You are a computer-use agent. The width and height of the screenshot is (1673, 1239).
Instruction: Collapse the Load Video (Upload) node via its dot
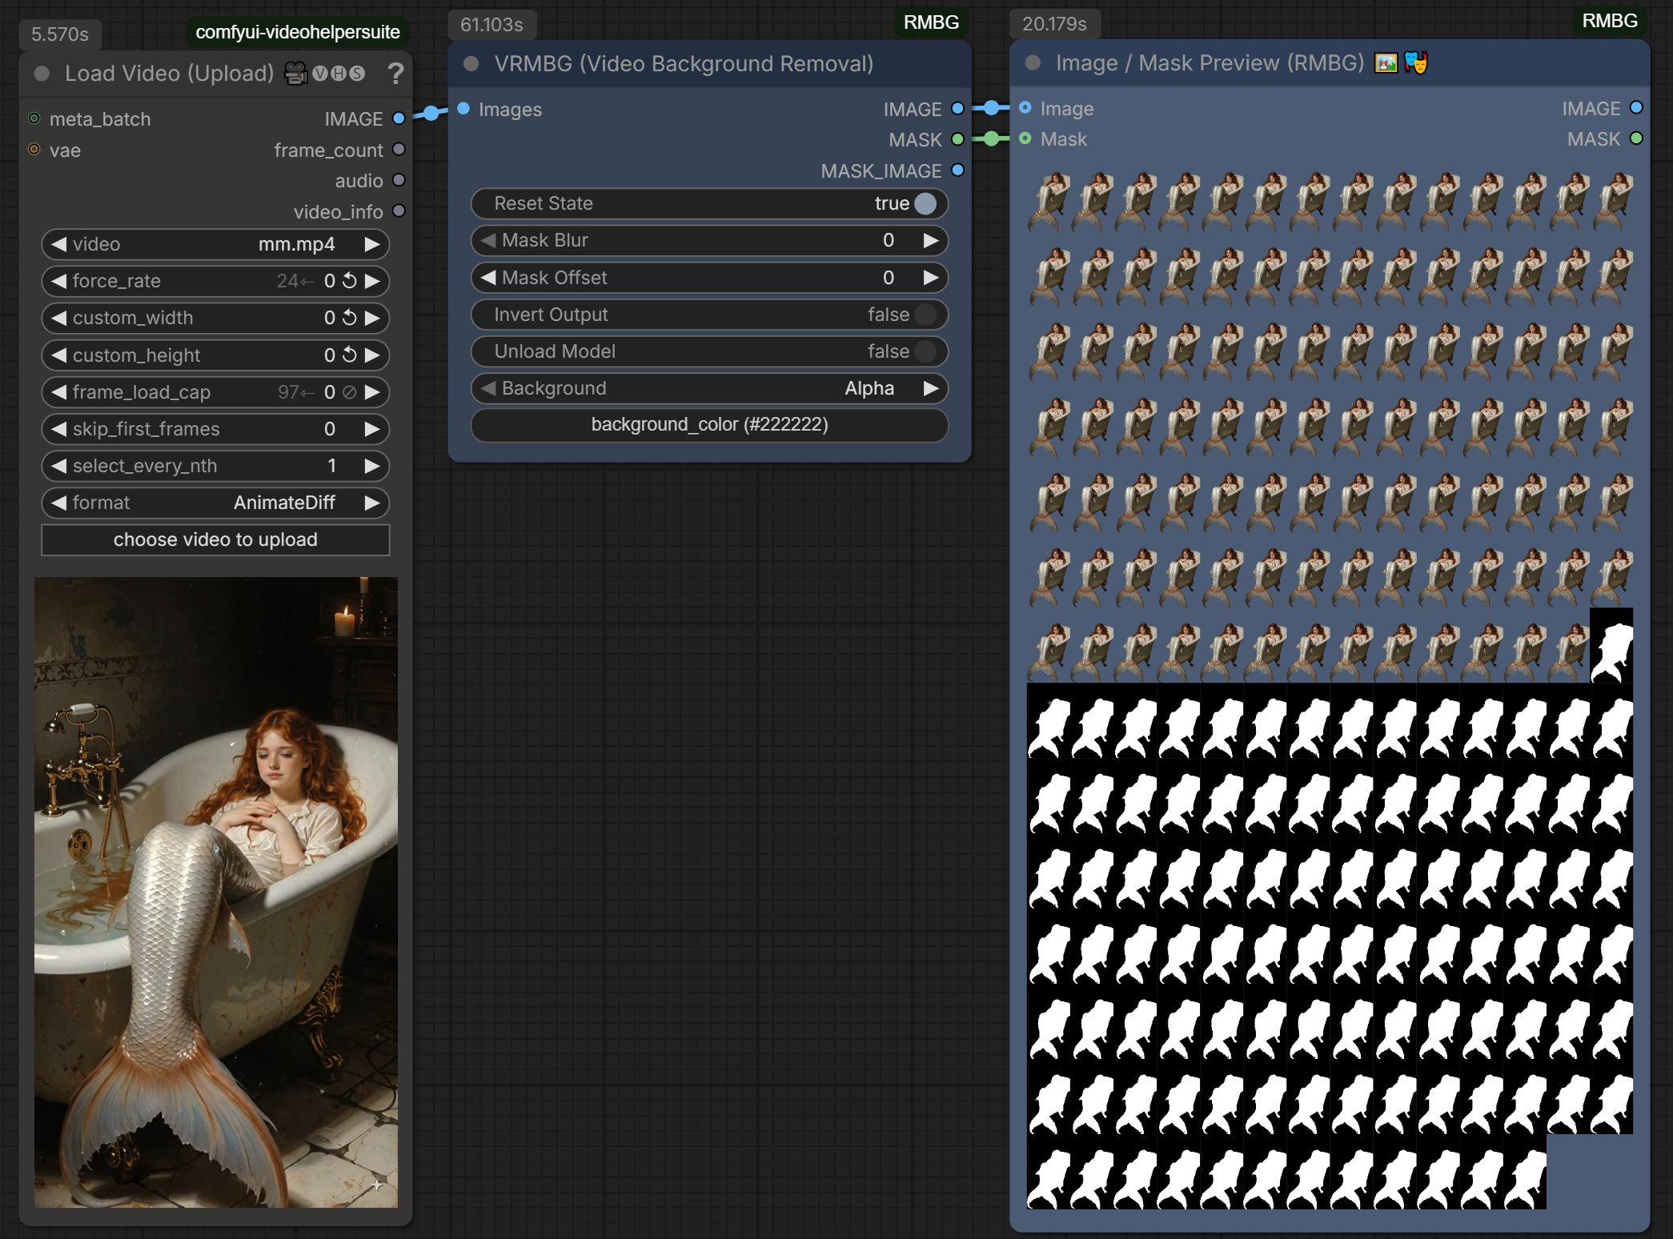point(42,74)
